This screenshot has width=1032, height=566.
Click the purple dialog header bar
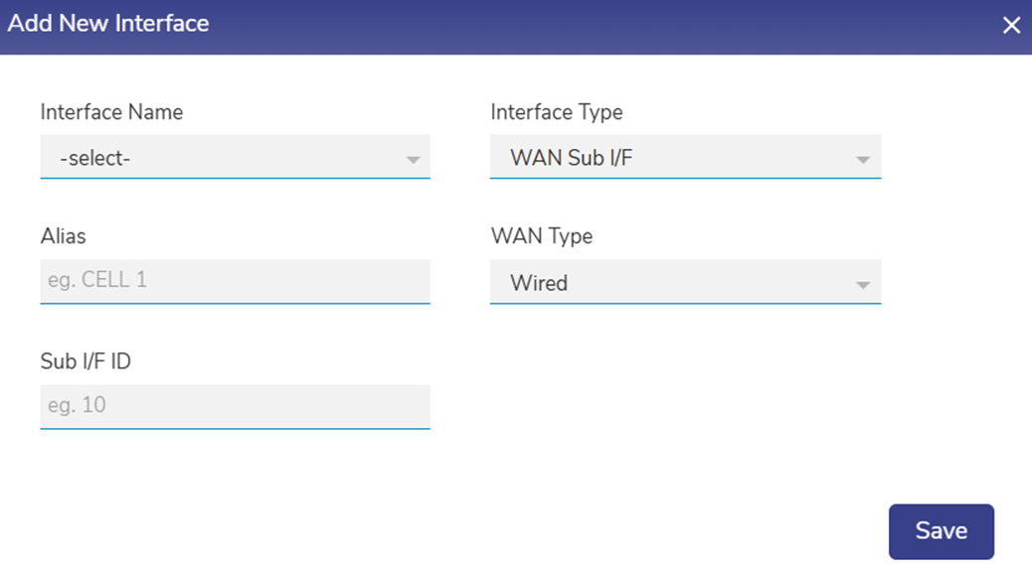[597, 26]
